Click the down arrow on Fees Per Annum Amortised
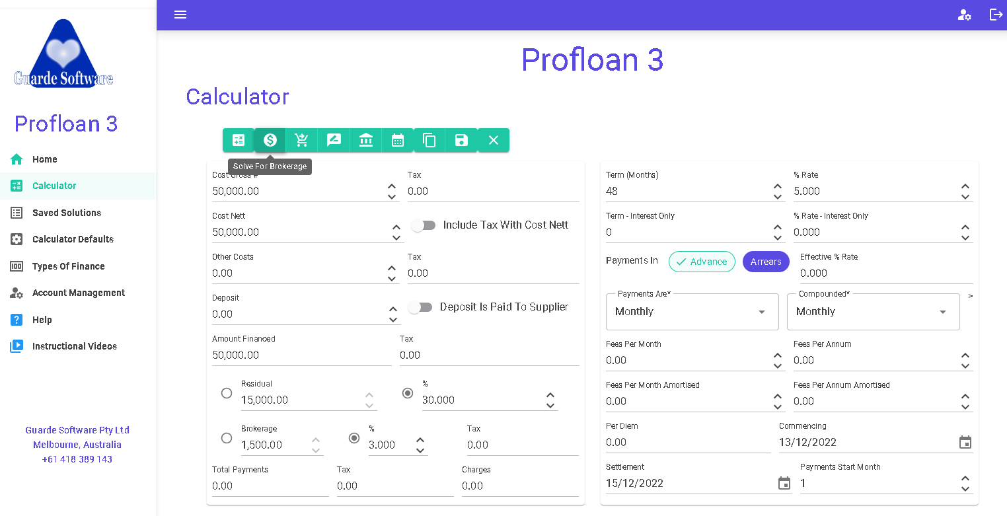This screenshot has height=516, width=1007. pyautogui.click(x=965, y=407)
